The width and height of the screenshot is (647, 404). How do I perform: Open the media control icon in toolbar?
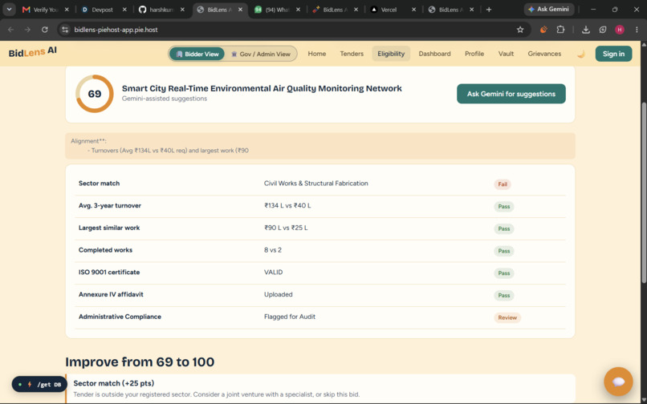pyautogui.click(x=603, y=30)
